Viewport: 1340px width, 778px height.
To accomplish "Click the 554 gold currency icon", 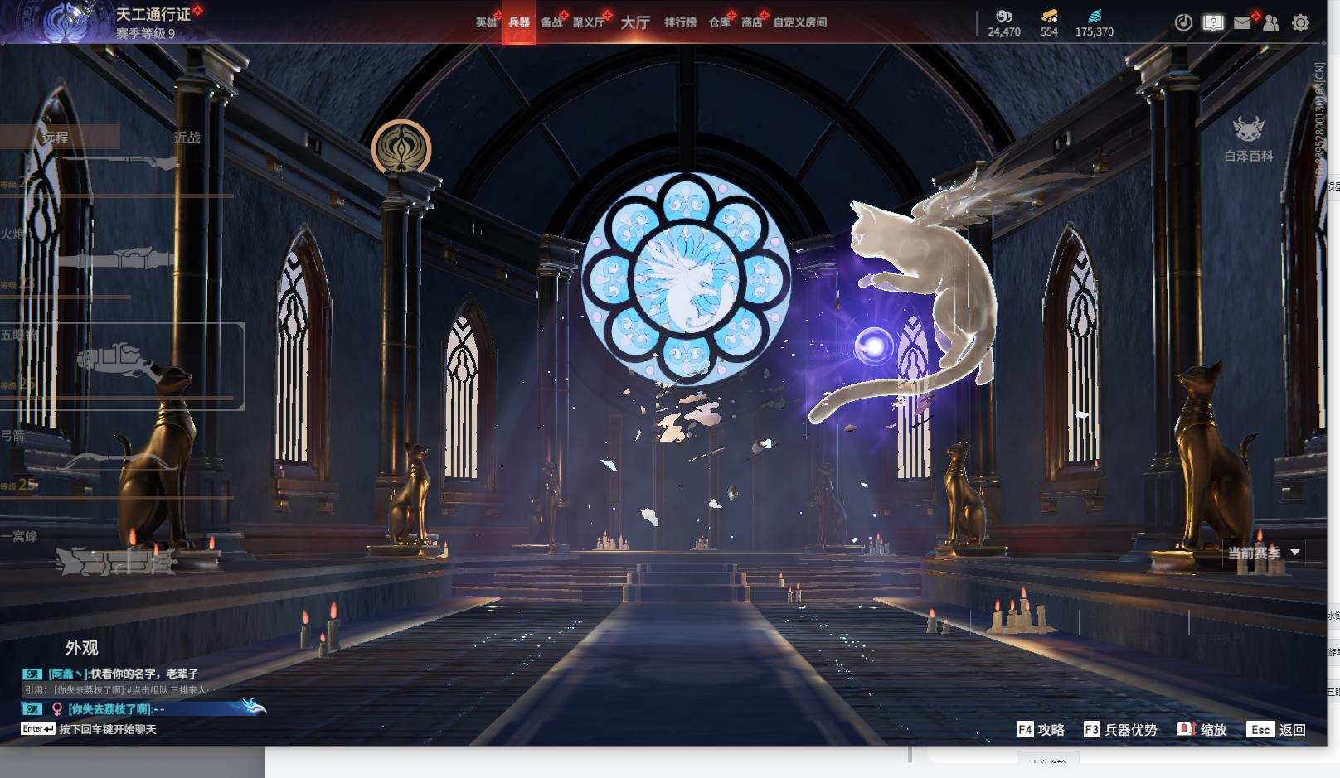I will (1049, 16).
